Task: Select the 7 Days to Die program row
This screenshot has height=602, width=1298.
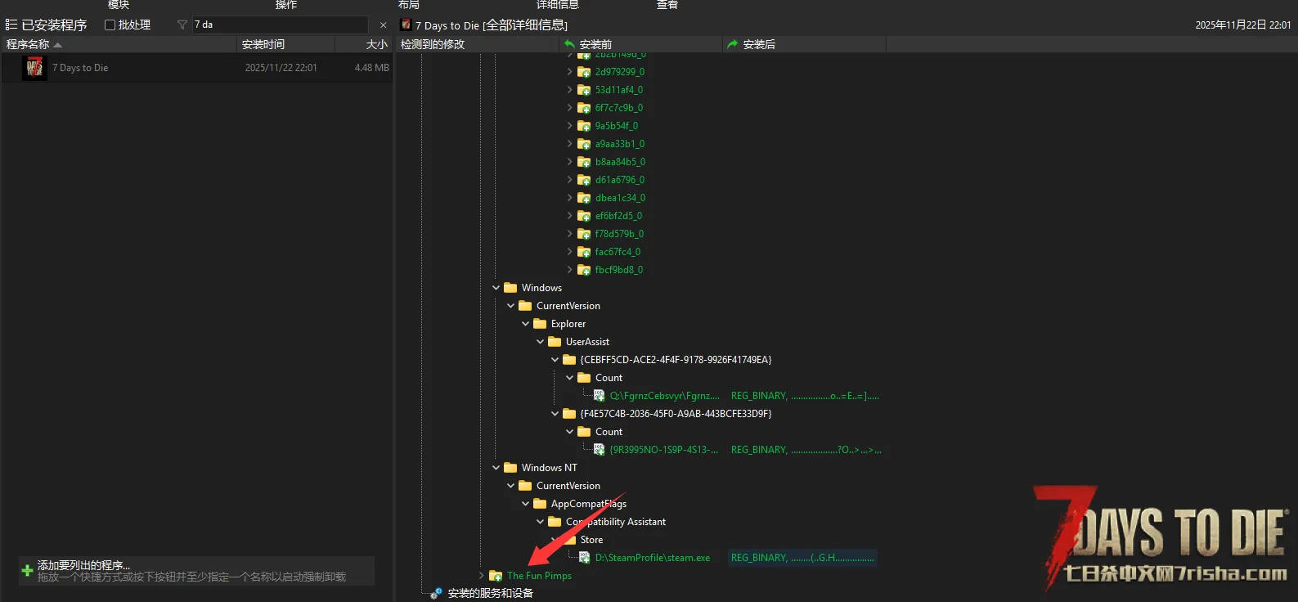Action: [x=196, y=68]
